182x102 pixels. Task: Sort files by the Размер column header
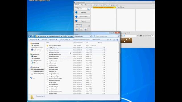[x=100, y=43]
